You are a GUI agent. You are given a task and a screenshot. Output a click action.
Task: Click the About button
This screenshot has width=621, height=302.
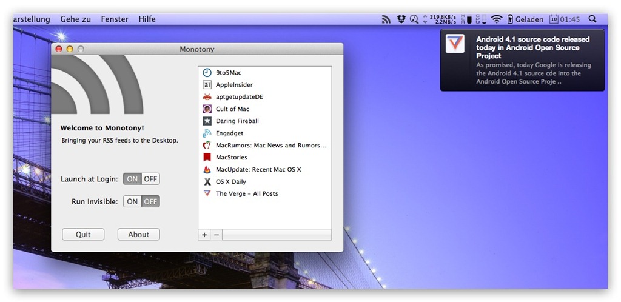coord(139,234)
